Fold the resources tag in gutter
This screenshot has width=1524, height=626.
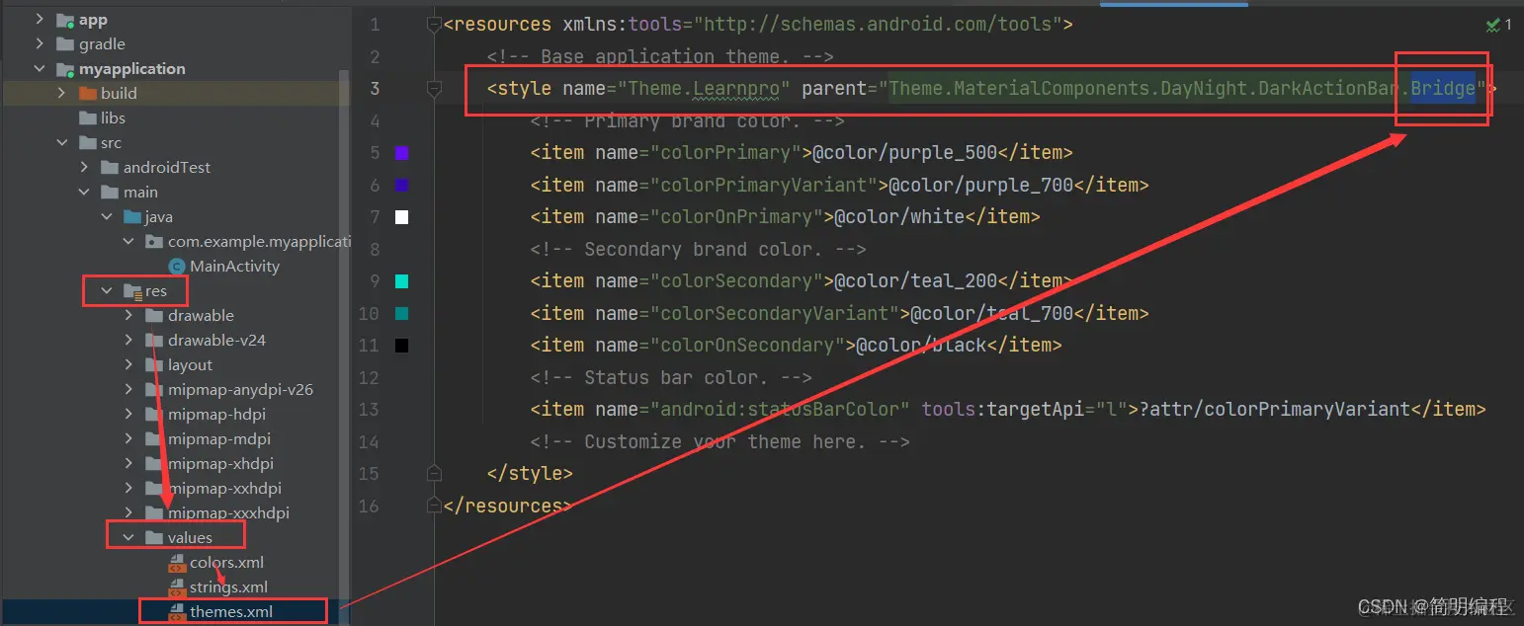pyautogui.click(x=433, y=24)
